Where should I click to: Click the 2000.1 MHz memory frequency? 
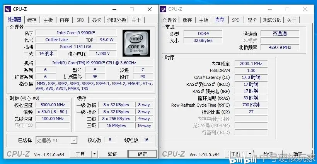point(251,64)
